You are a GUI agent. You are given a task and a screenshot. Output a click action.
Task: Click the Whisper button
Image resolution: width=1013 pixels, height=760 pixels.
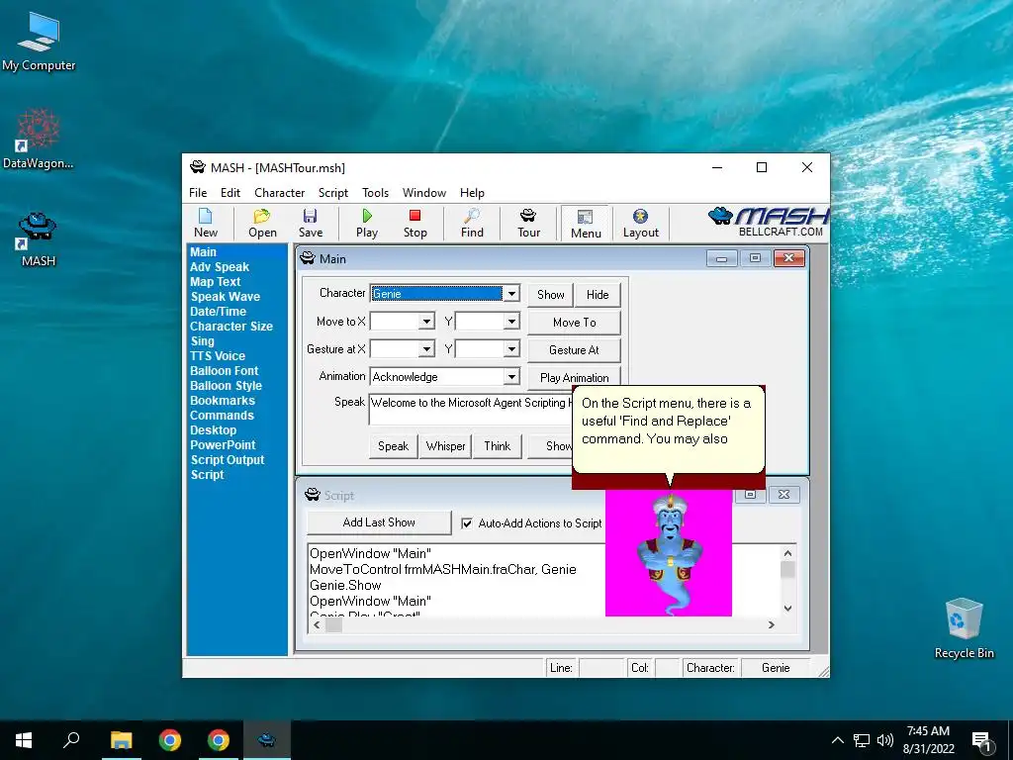(445, 446)
